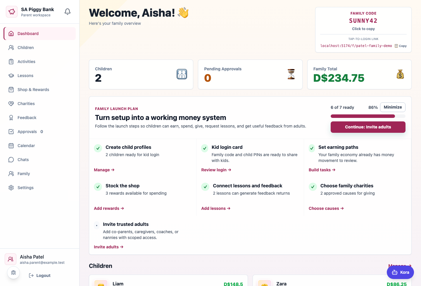This screenshot has width=421, height=286.
Task: Click the Kid login card checkmark
Action: coord(205,148)
